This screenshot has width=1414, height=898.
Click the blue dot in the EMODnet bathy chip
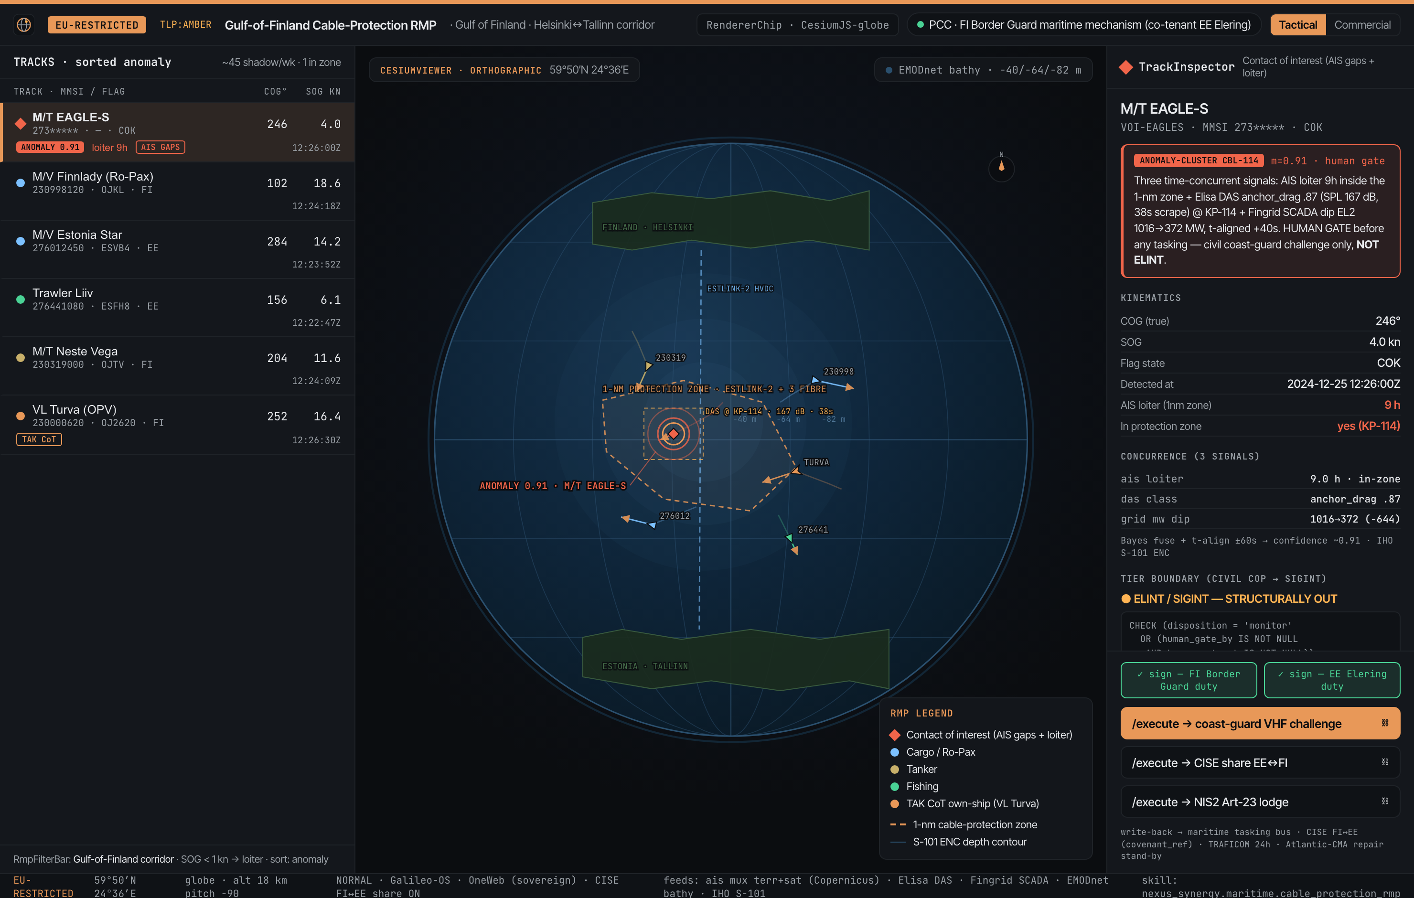coord(889,71)
